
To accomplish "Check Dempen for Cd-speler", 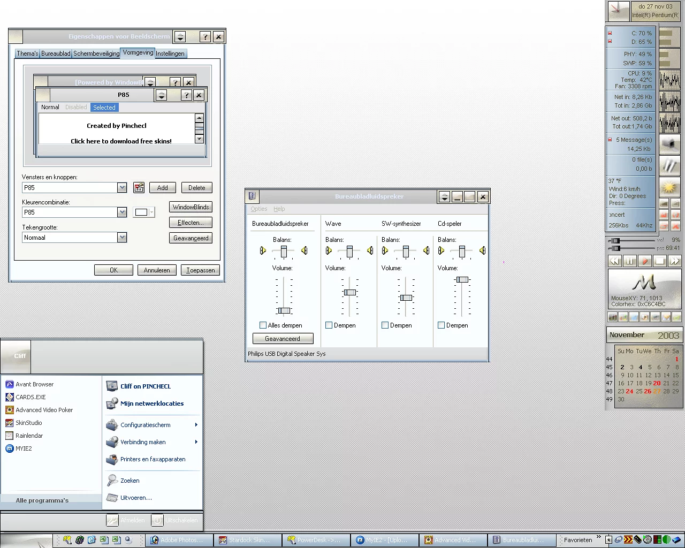I will 442,325.
